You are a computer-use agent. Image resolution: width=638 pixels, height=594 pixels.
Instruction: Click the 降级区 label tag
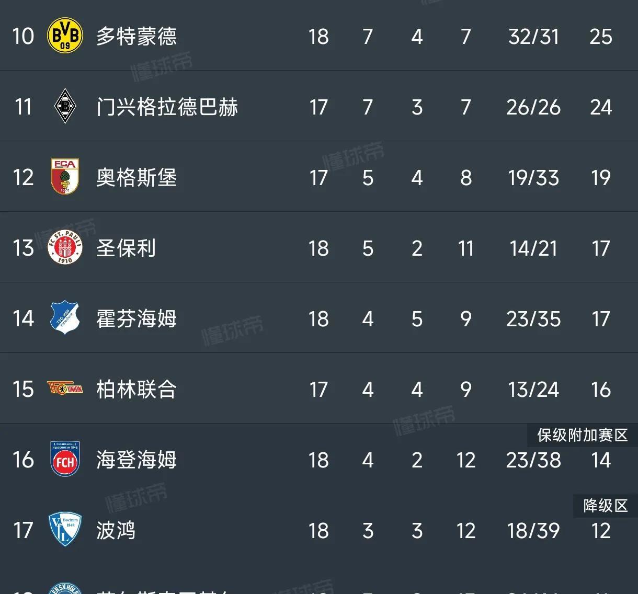[x=605, y=506]
